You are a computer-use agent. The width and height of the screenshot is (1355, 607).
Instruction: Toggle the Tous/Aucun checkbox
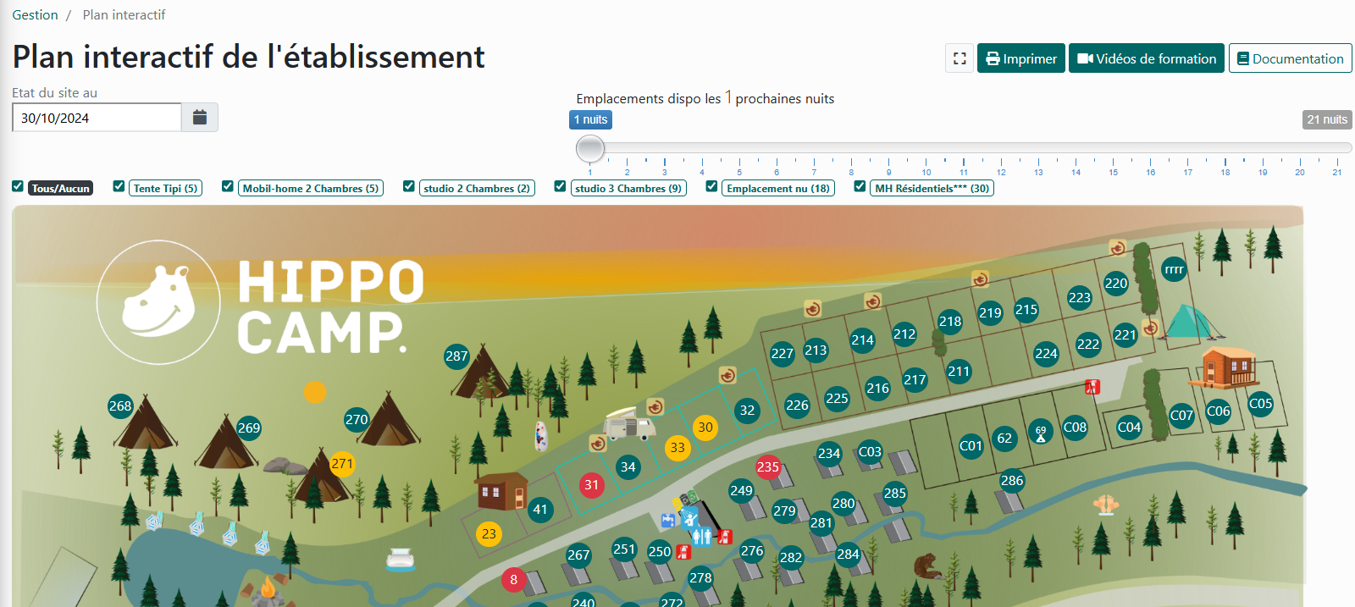(x=18, y=186)
